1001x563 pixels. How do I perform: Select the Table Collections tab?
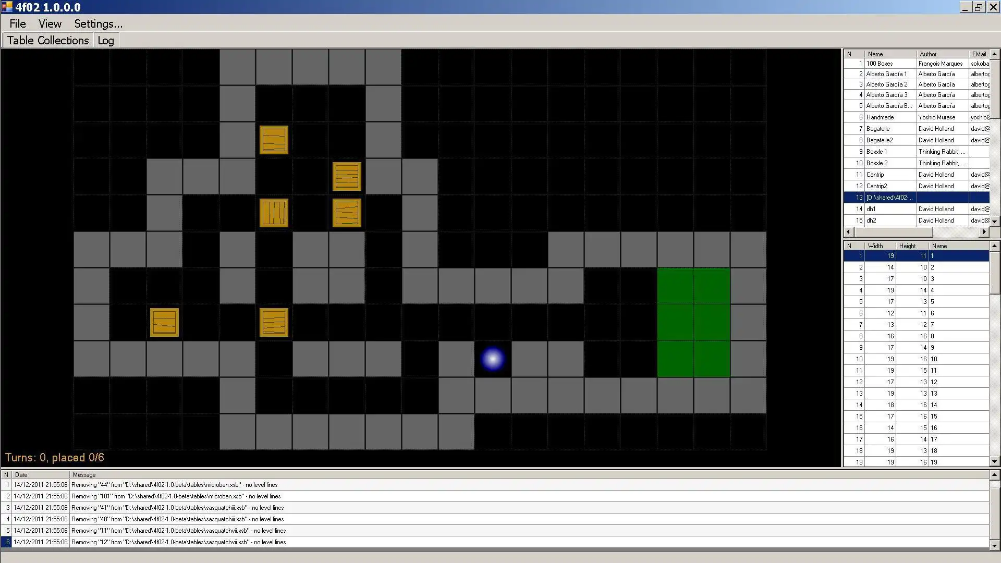[x=48, y=40]
